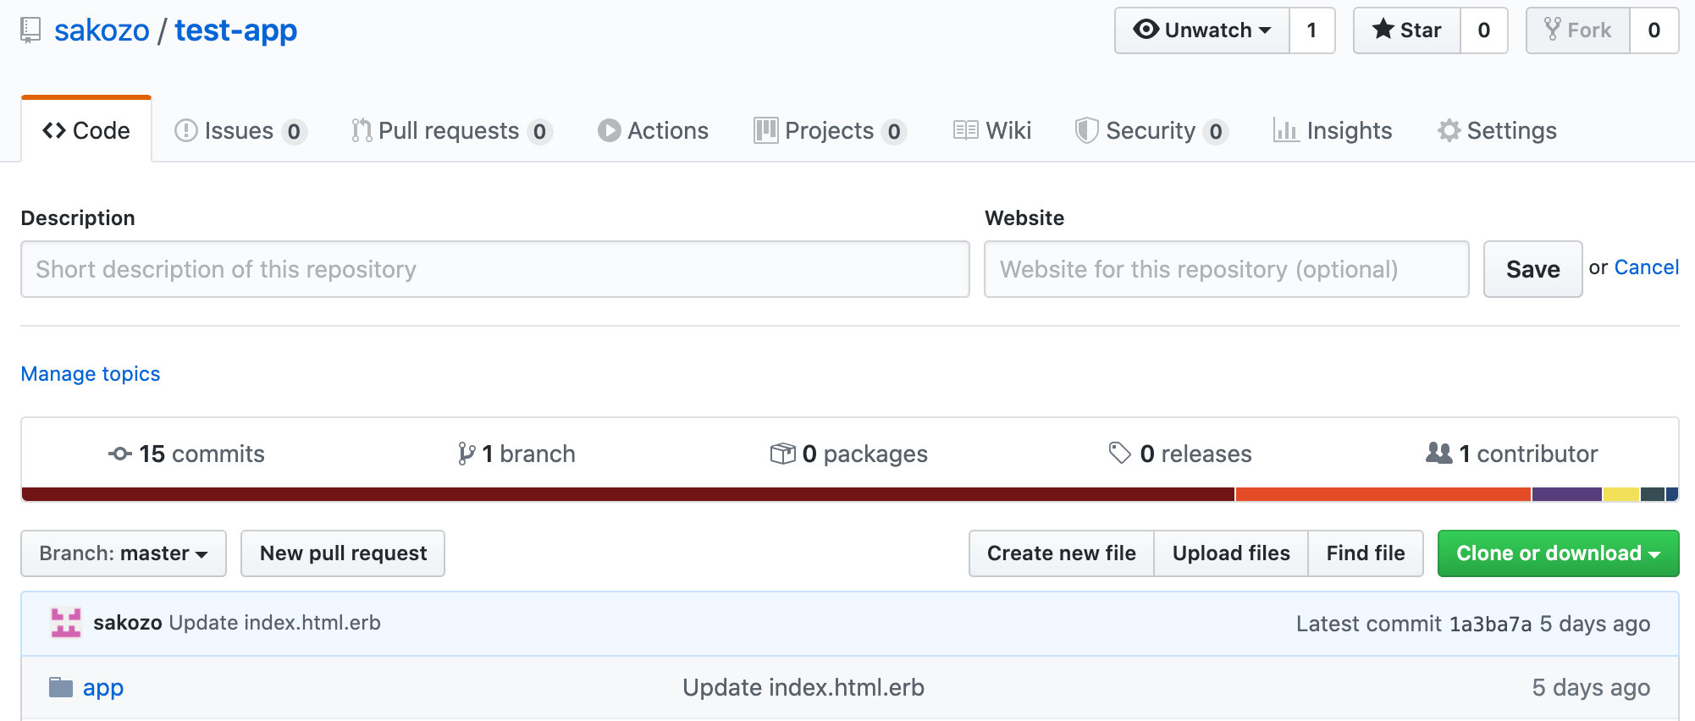1695x721 pixels.
Task: Open the app folder icon
Action: point(61,687)
